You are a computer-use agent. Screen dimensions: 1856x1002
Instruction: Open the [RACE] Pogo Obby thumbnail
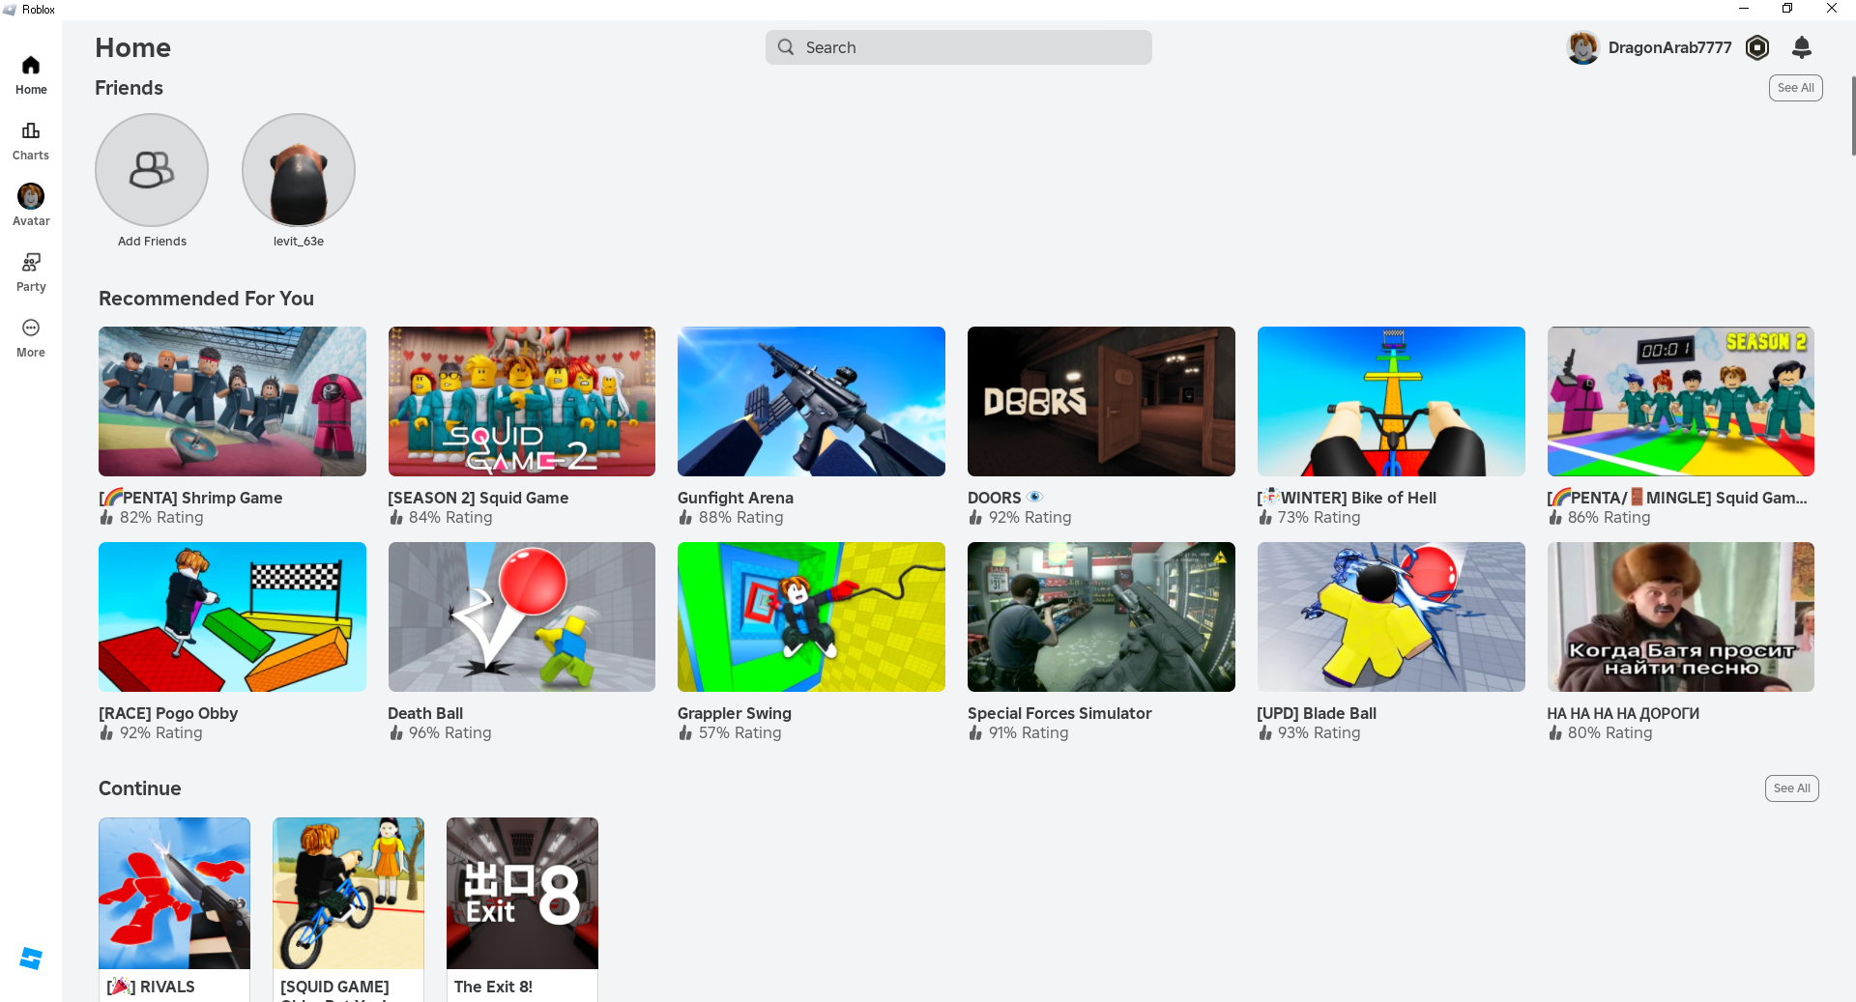click(232, 616)
